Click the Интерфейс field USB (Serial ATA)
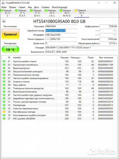Viewport: 119px width, 159px height. coord(61,35)
